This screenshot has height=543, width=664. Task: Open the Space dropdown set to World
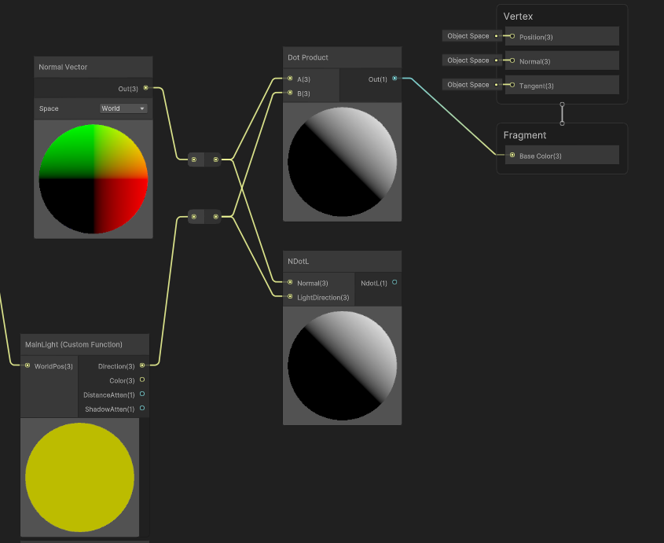coord(123,108)
